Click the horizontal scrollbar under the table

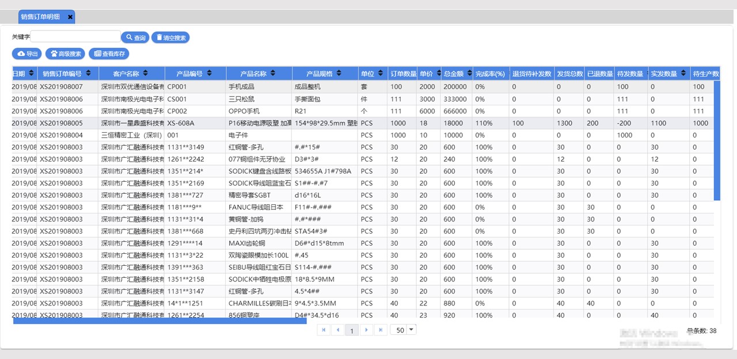(x=160, y=320)
